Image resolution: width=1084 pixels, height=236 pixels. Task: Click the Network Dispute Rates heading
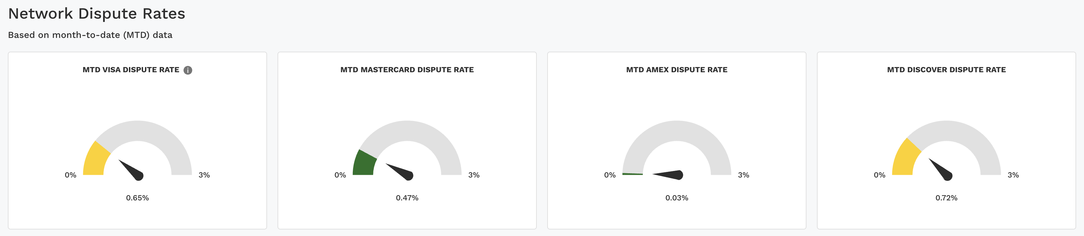coord(96,14)
